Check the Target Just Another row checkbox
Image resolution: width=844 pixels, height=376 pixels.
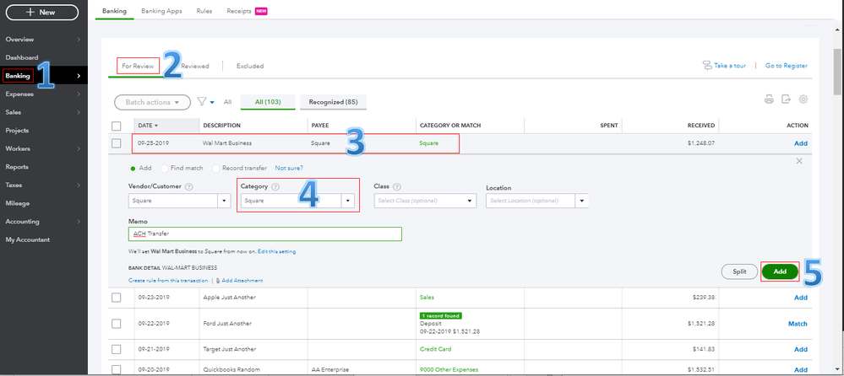tap(117, 349)
